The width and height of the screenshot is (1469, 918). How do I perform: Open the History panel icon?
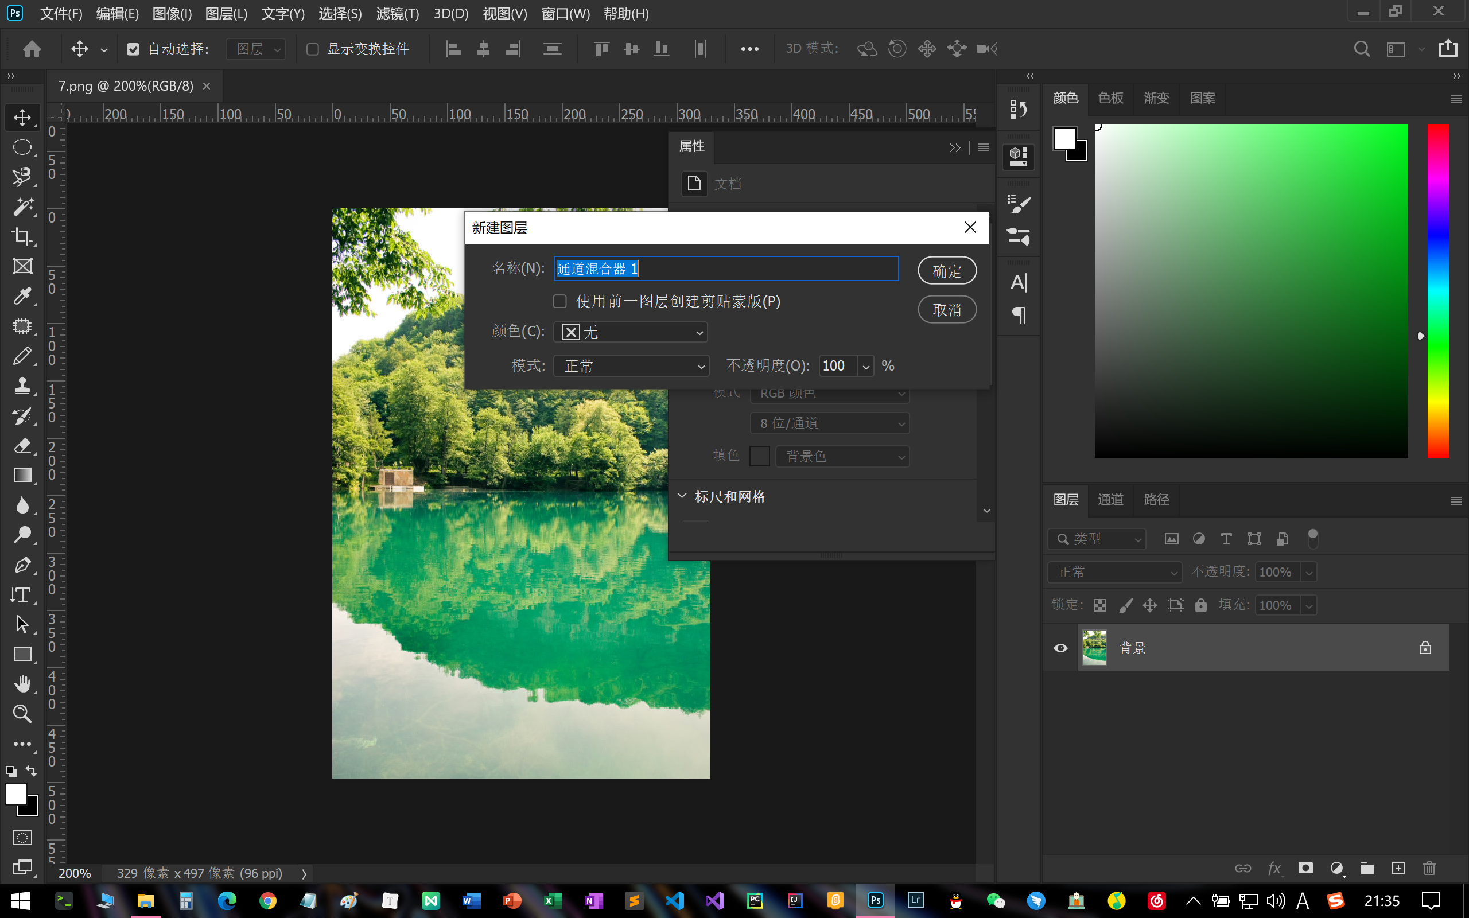(x=1018, y=109)
